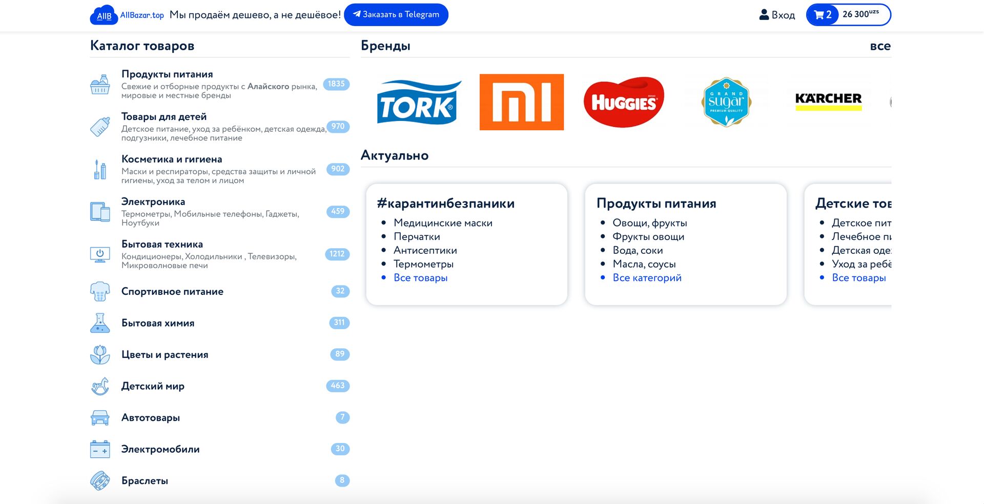Click the rocking horse icon for Детский мир
The image size is (984, 504).
pos(100,386)
